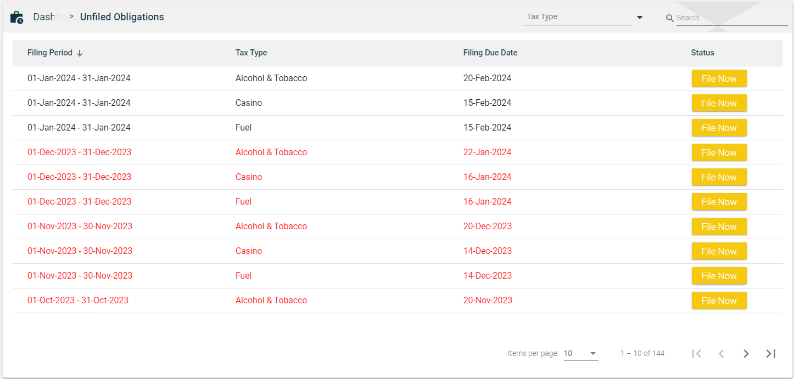Image resolution: width=794 pixels, height=379 pixels.
Task: File Now for Dec-2023 Fuel obligation
Action: tap(719, 202)
